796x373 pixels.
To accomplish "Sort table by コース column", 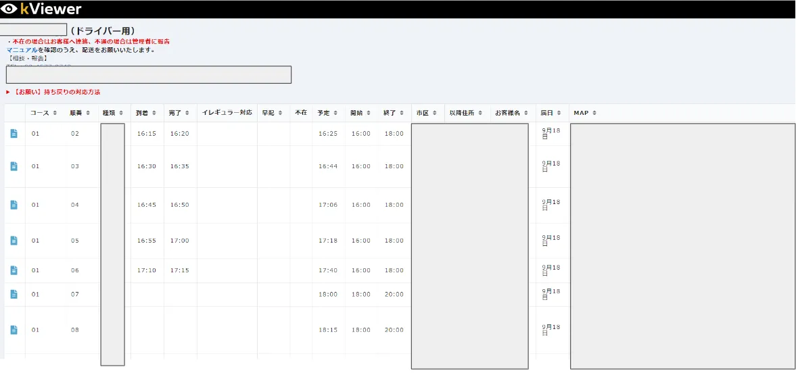I will tap(43, 113).
